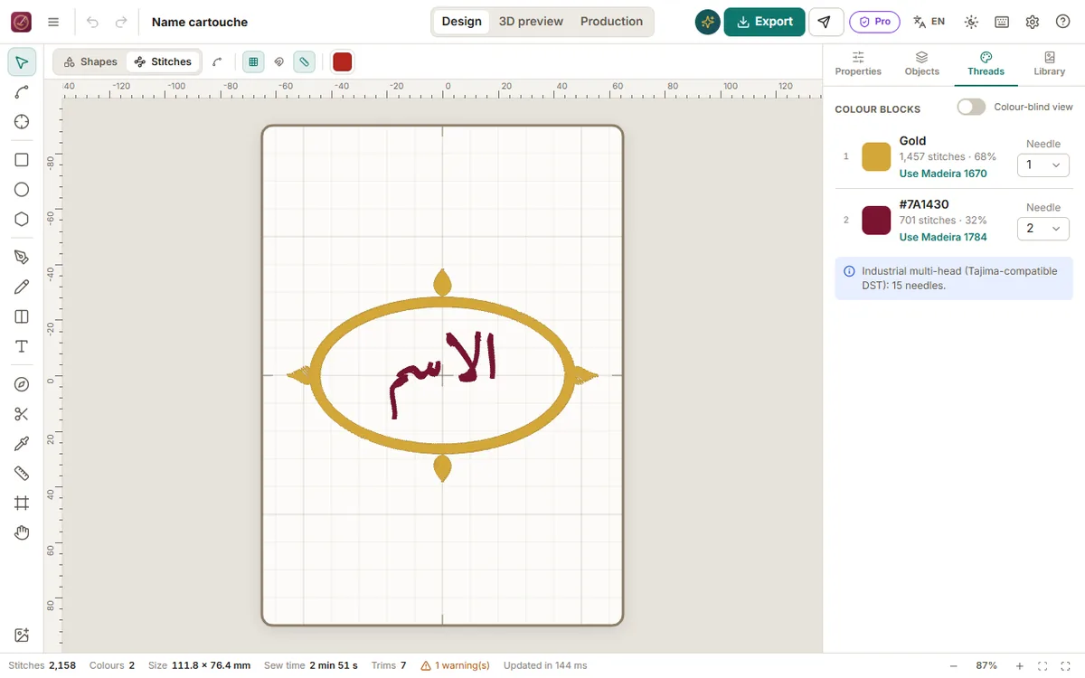Open the import image tool
1085x678 pixels.
click(x=22, y=636)
